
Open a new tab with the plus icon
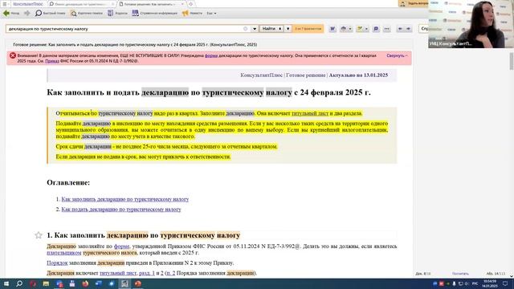pyautogui.click(x=190, y=4)
